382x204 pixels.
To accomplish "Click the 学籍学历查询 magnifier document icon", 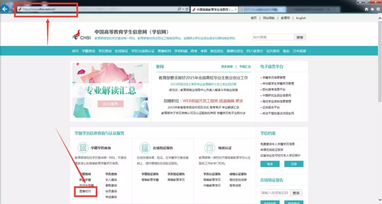I will coord(83,148).
